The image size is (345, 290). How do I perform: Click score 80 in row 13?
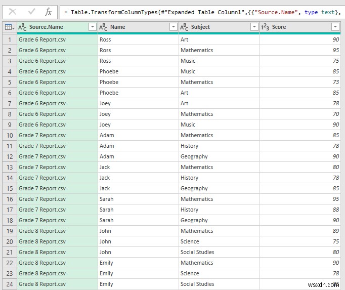point(300,167)
